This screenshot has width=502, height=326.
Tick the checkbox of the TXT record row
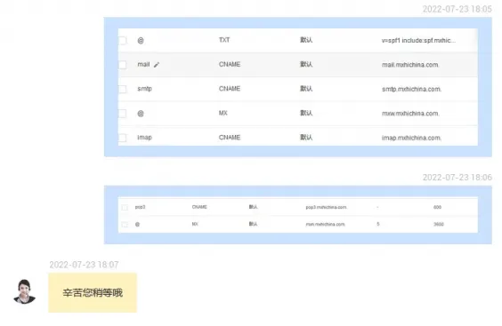[122, 41]
